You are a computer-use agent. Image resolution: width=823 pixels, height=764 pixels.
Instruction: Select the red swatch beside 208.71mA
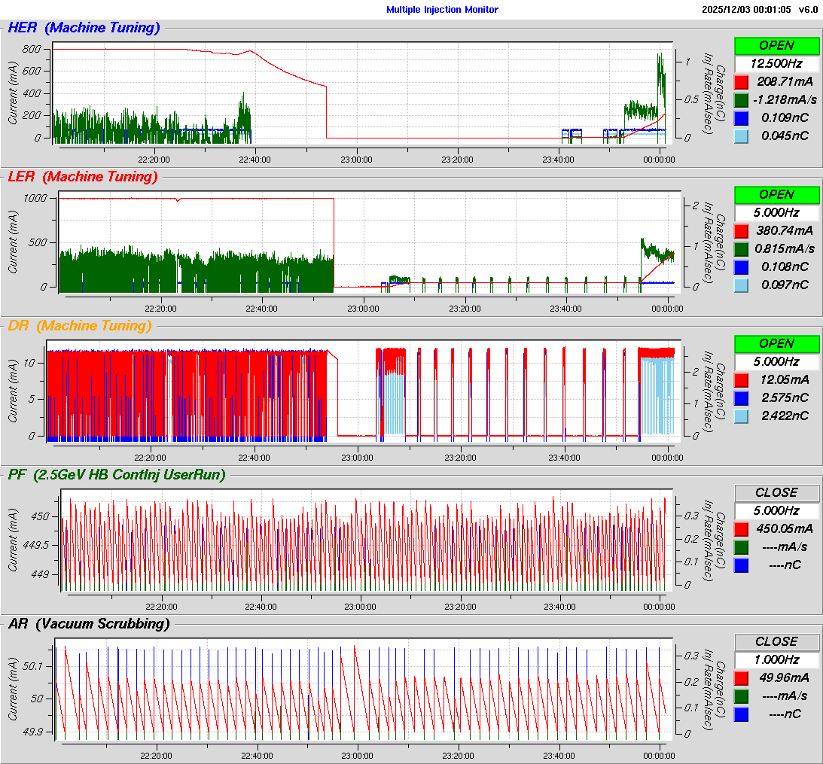click(741, 81)
